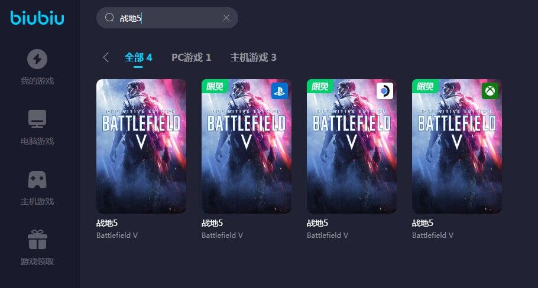538x288 pixels.
Task: Clear the search text with X
Action: click(x=226, y=18)
